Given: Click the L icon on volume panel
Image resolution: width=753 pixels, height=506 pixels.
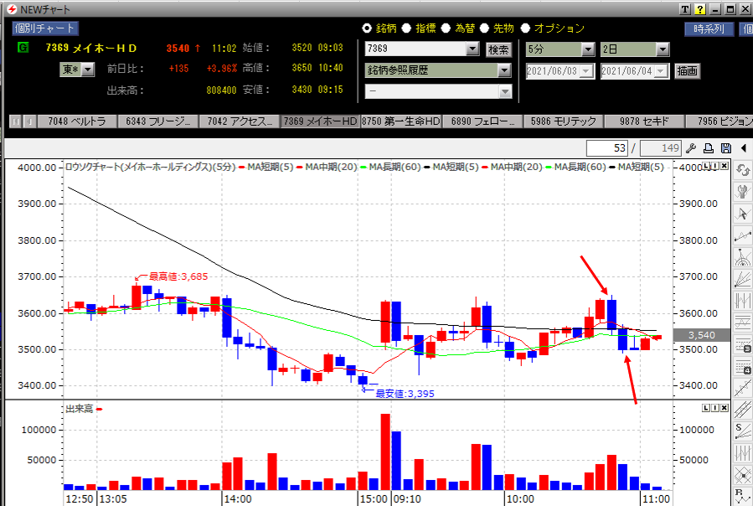Looking at the screenshot, I should pos(706,408).
